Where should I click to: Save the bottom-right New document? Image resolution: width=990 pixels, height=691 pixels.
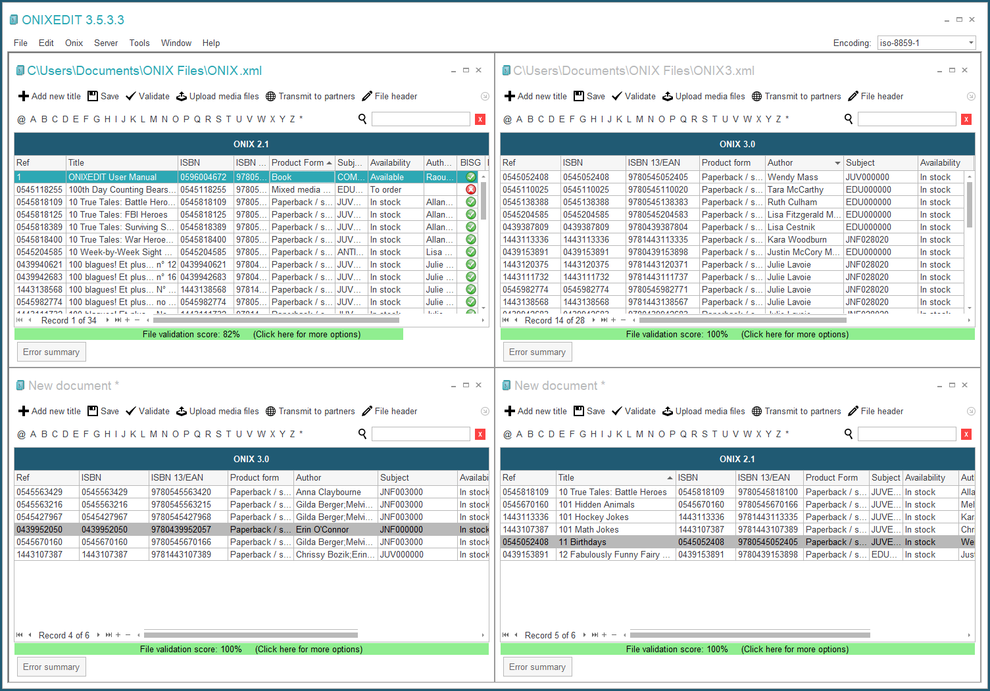coord(589,411)
